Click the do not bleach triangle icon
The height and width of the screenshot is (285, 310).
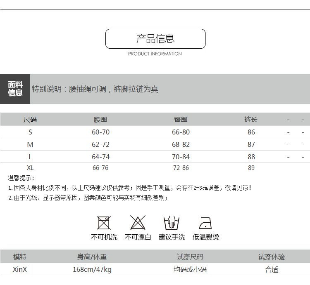[x=138, y=222]
